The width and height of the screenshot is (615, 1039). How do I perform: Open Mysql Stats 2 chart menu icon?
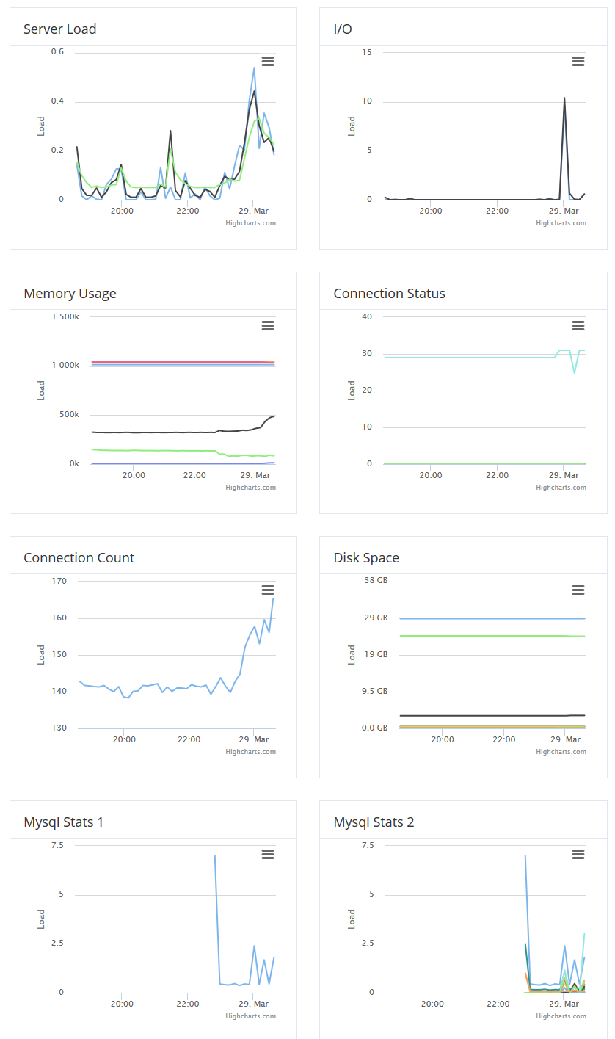click(578, 855)
